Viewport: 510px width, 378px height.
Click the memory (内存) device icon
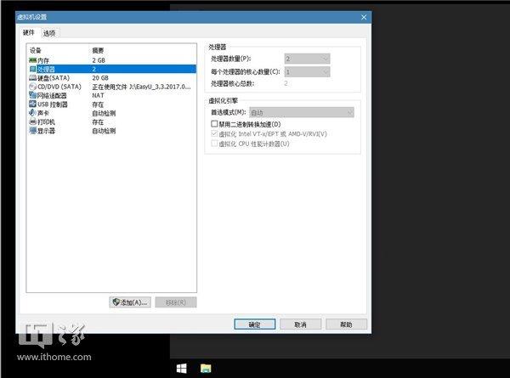coord(32,60)
